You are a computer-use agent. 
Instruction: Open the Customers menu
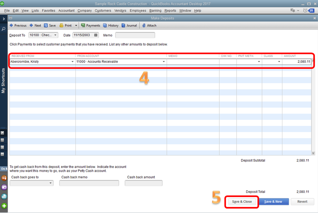[x=103, y=11]
